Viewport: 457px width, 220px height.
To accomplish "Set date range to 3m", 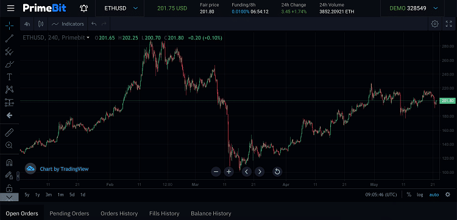I will click(x=48, y=194).
